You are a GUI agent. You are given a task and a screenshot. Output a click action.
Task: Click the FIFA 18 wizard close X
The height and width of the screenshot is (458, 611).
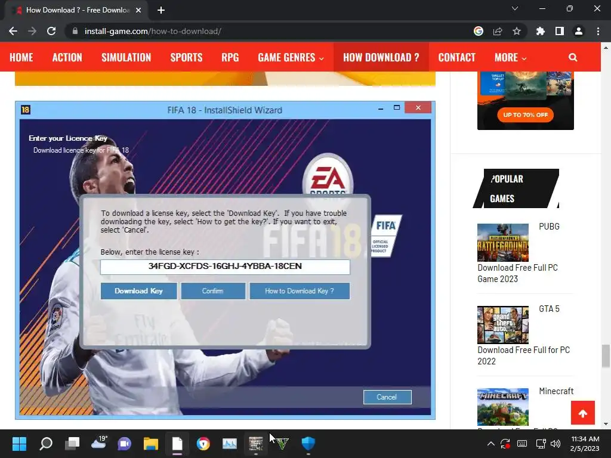coord(418,107)
